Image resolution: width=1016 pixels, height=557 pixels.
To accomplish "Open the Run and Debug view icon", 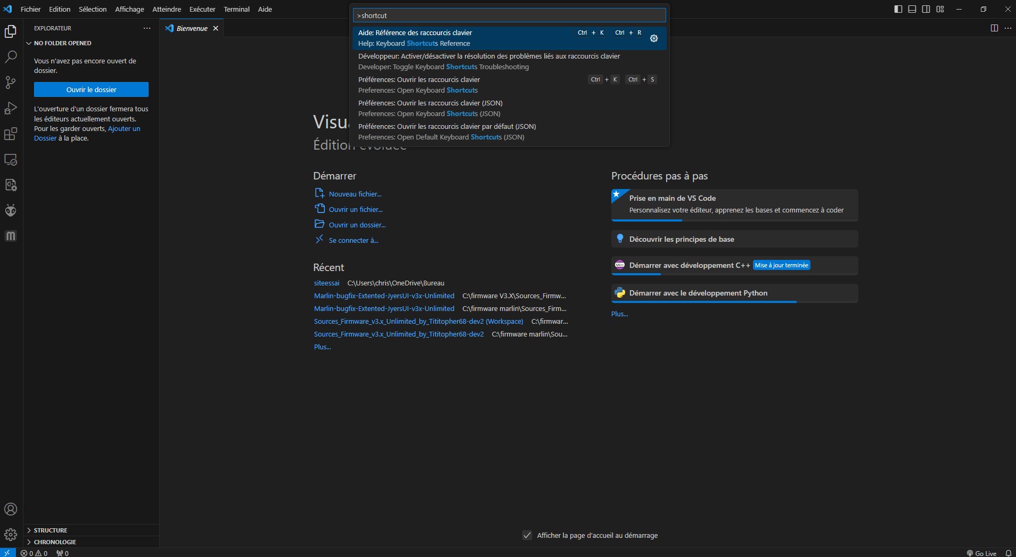I will click(11, 108).
